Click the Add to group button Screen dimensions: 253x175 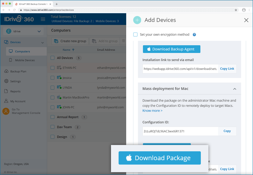point(105,41)
